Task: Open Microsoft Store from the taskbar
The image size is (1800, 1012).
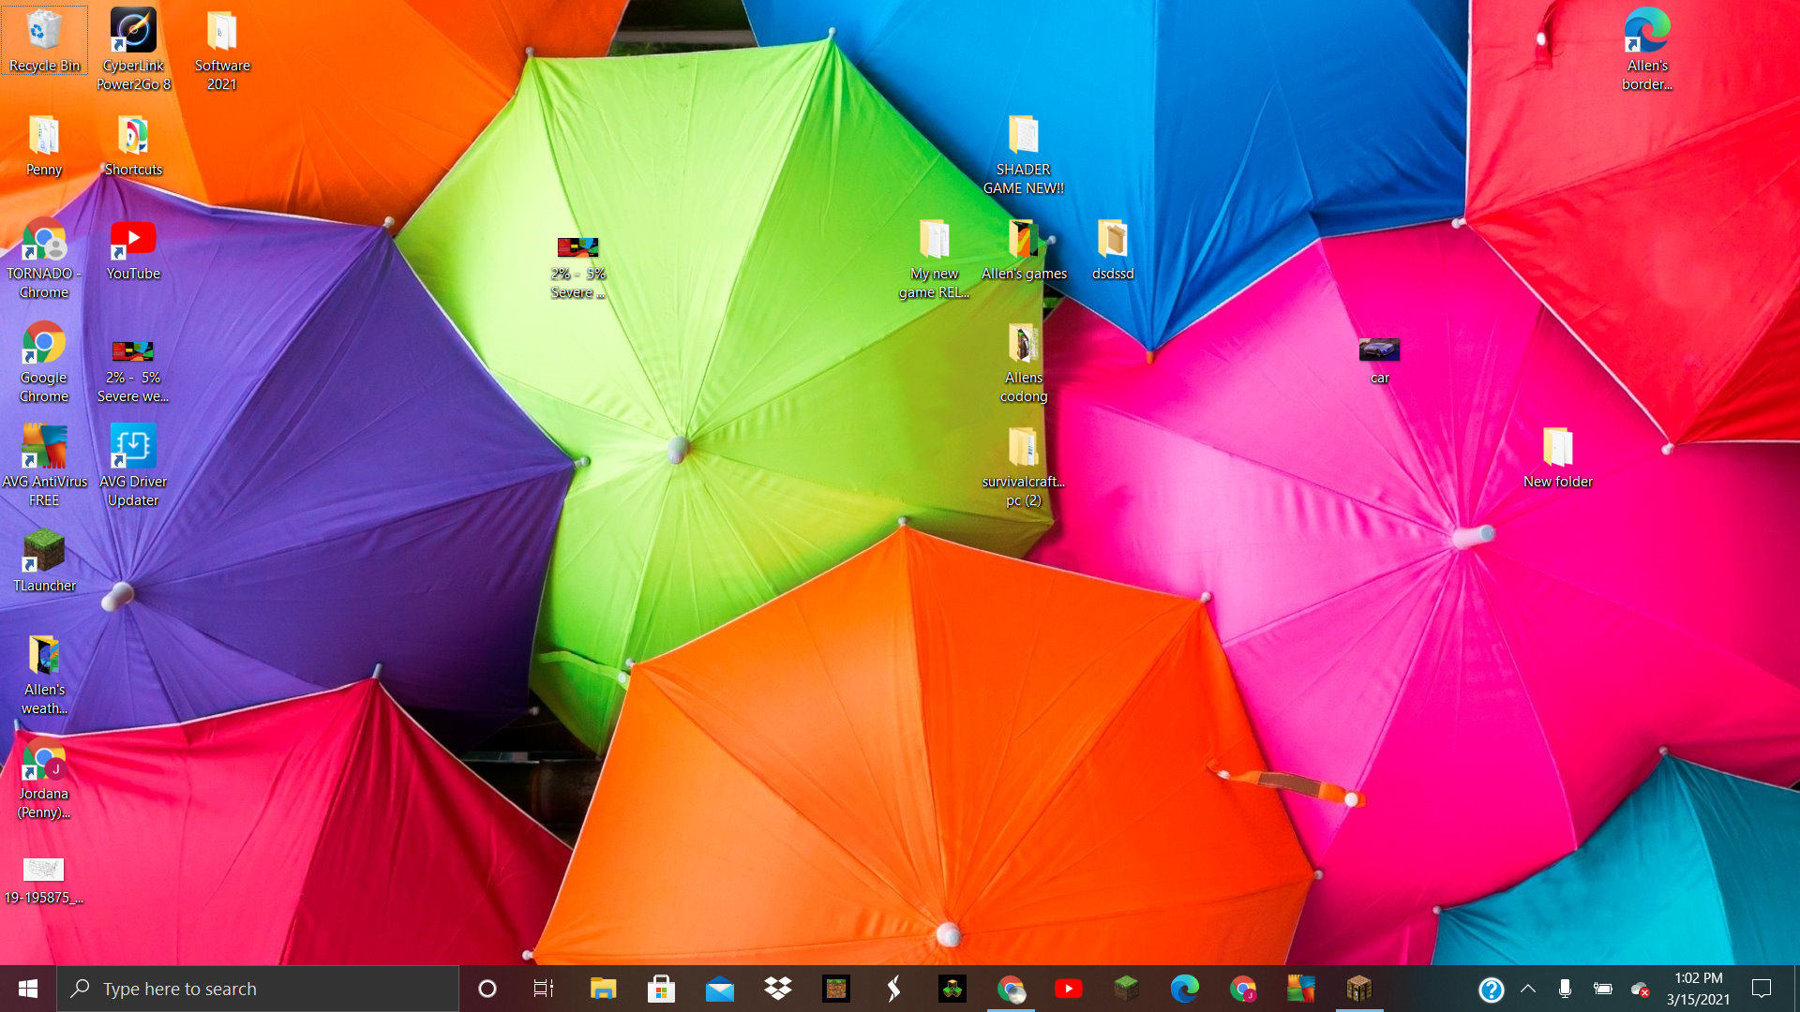Action: point(661,989)
